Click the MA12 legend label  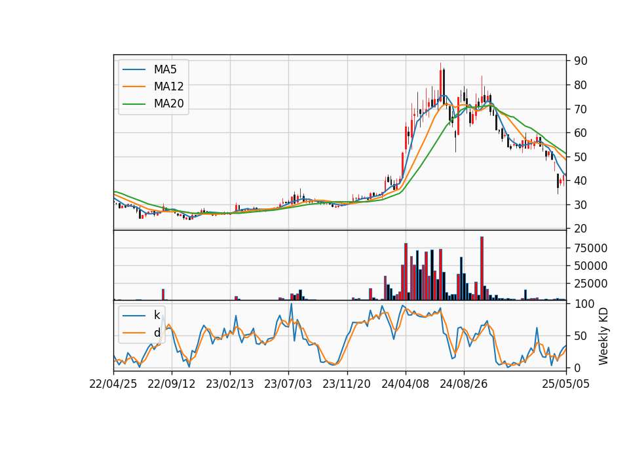click(x=168, y=86)
